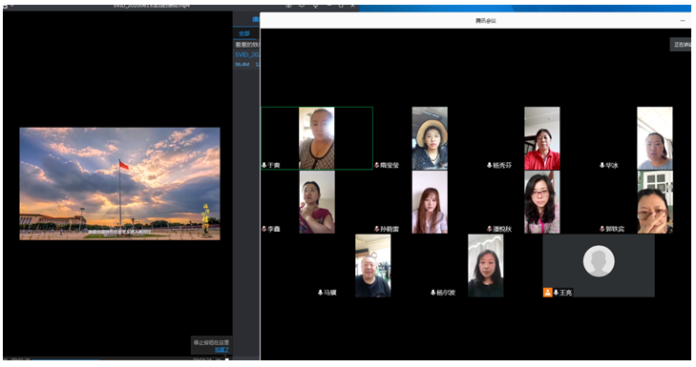
Task: Select 郭轶宾's video with hand over face
Action: pyautogui.click(x=655, y=202)
